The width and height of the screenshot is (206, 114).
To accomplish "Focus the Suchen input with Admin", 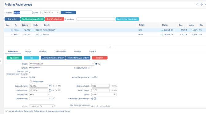I will click(x=23, y=13).
